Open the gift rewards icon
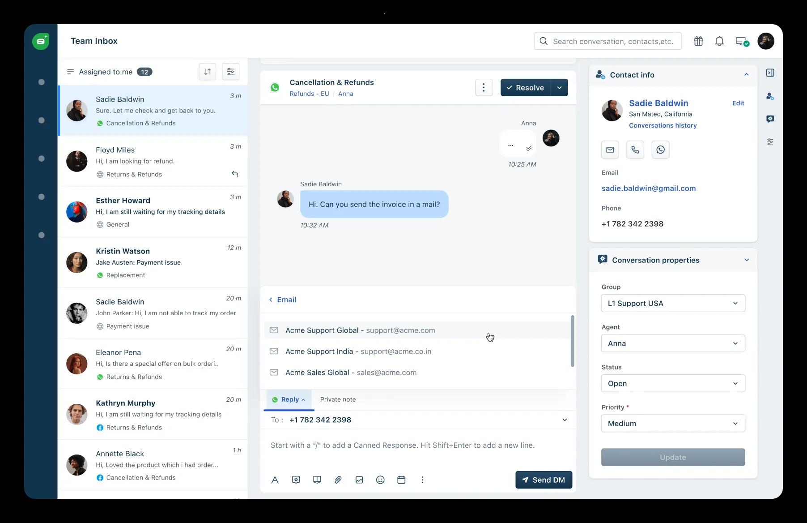The image size is (807, 523). [x=698, y=41]
